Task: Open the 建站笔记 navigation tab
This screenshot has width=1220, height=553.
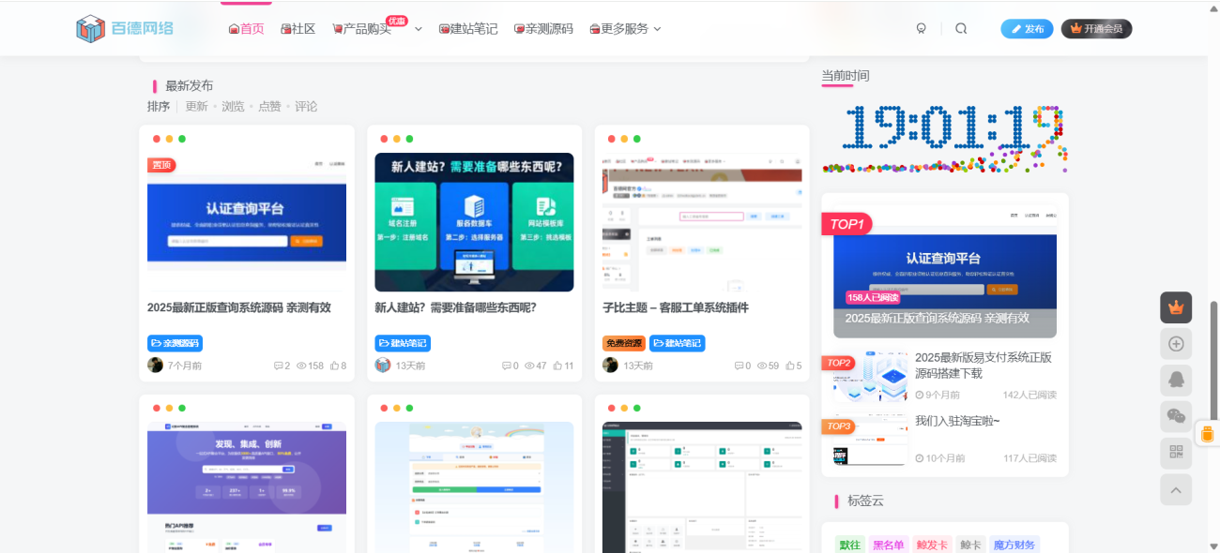Action: pos(467,29)
